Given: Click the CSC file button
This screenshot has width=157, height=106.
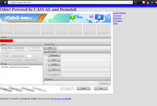Looking at the screenshot, I should (x=54, y=69).
